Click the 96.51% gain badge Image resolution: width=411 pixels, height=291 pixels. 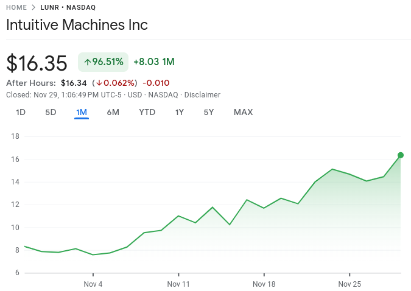[103, 62]
